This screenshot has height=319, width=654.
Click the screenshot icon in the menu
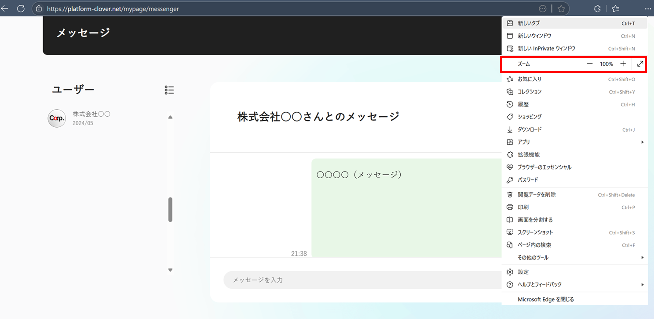point(510,233)
